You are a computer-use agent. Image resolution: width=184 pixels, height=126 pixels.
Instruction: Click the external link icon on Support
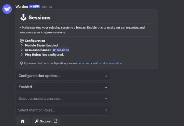[56, 121]
